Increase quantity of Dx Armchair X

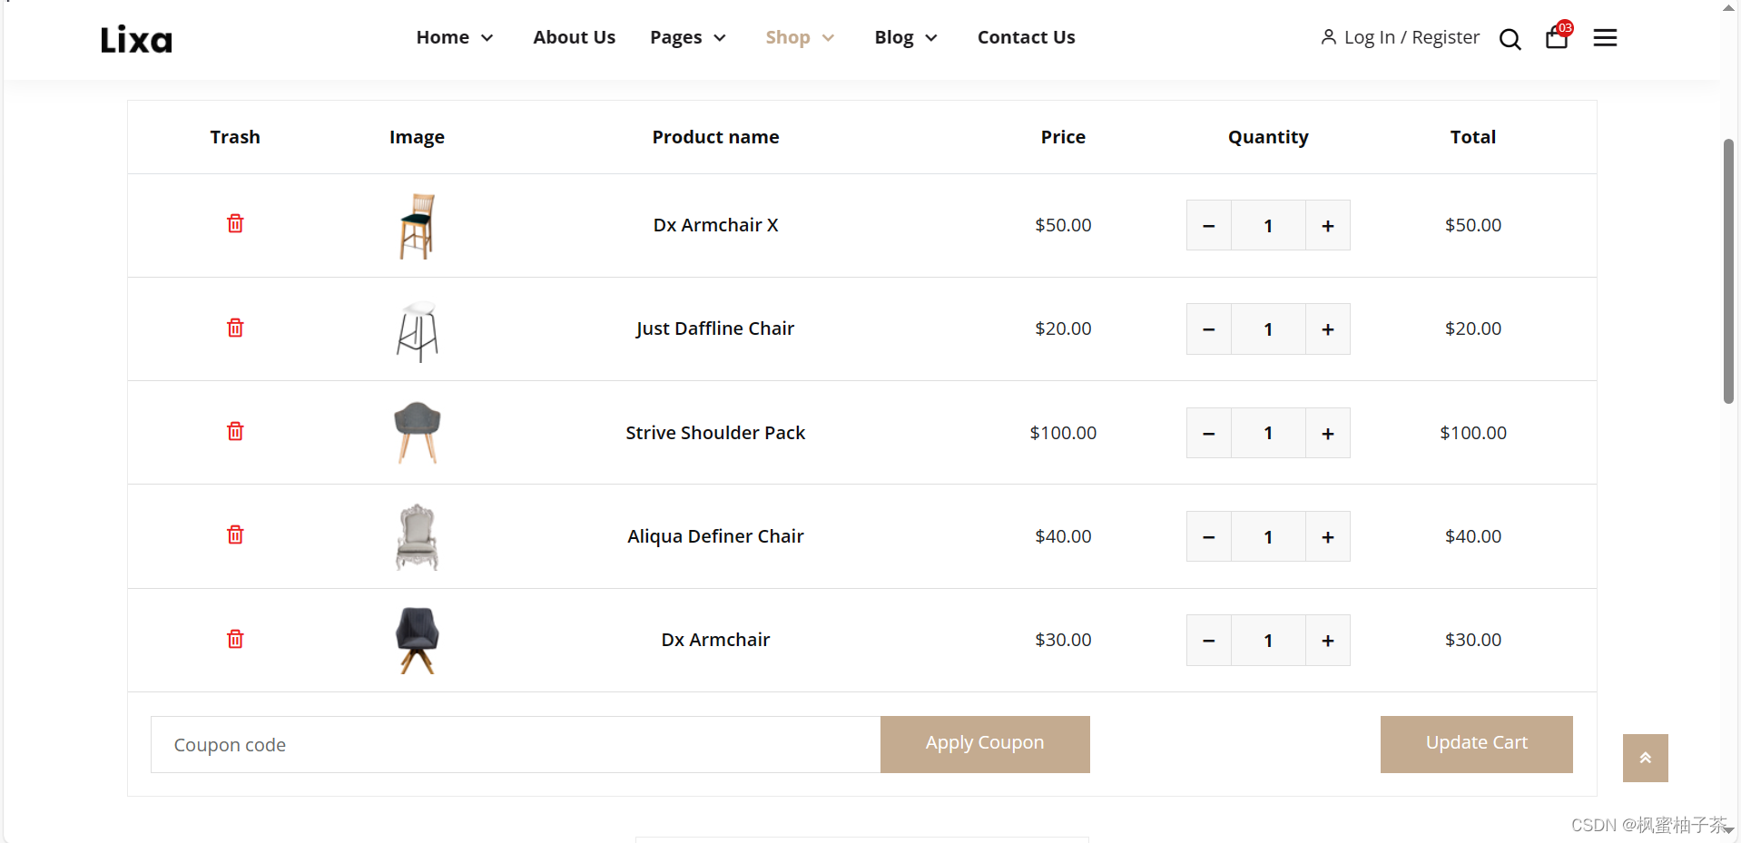[1327, 226]
